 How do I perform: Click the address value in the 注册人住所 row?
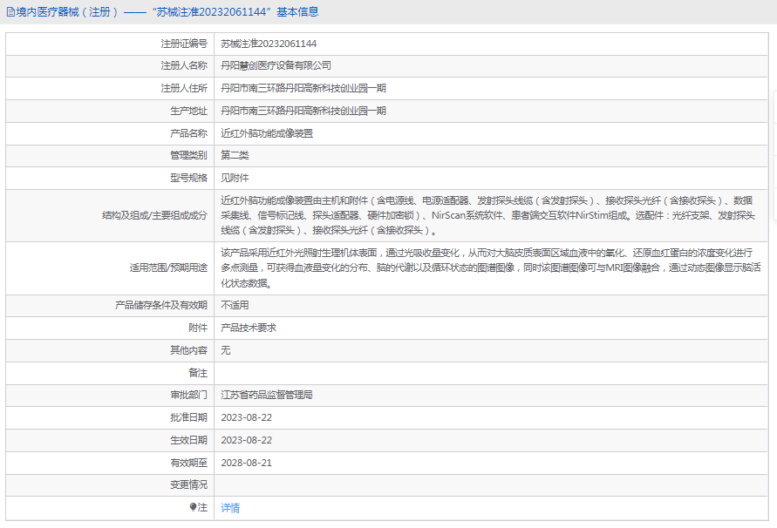303,88
